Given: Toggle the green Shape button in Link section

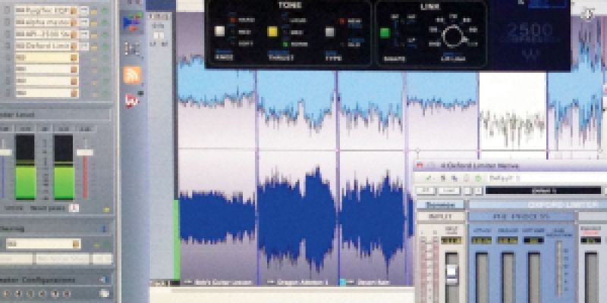Looking at the screenshot, I should 385,33.
